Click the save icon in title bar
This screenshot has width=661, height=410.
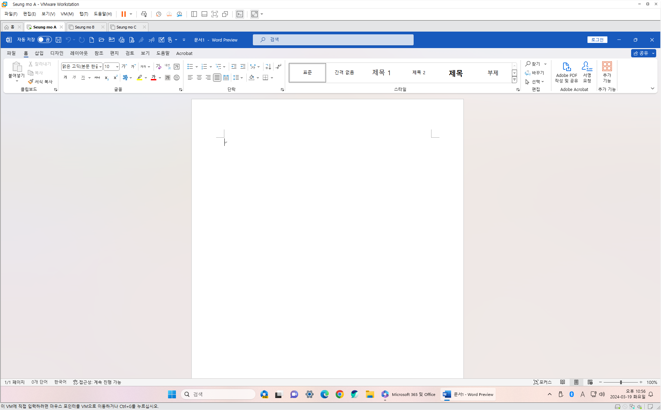pos(58,40)
